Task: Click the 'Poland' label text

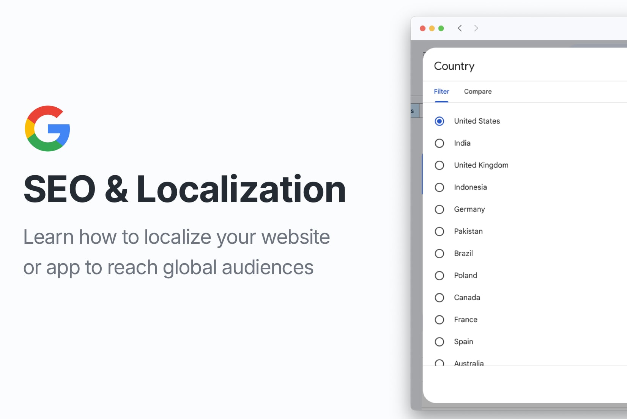Action: pos(465,275)
